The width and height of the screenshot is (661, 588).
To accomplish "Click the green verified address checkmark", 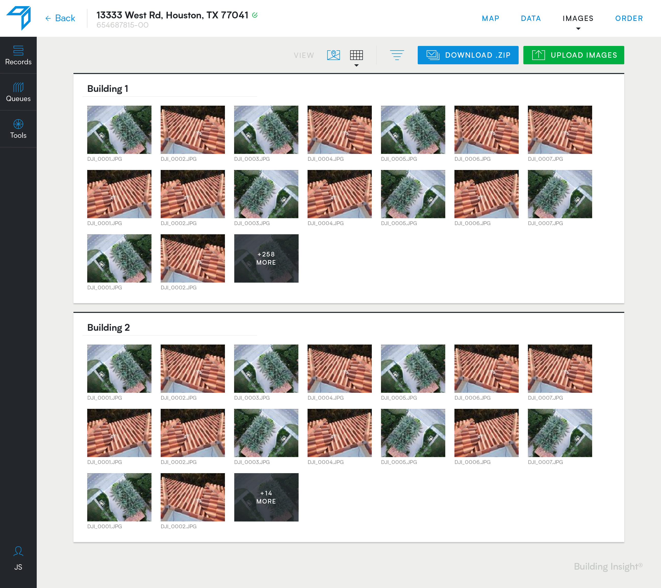I will [255, 15].
